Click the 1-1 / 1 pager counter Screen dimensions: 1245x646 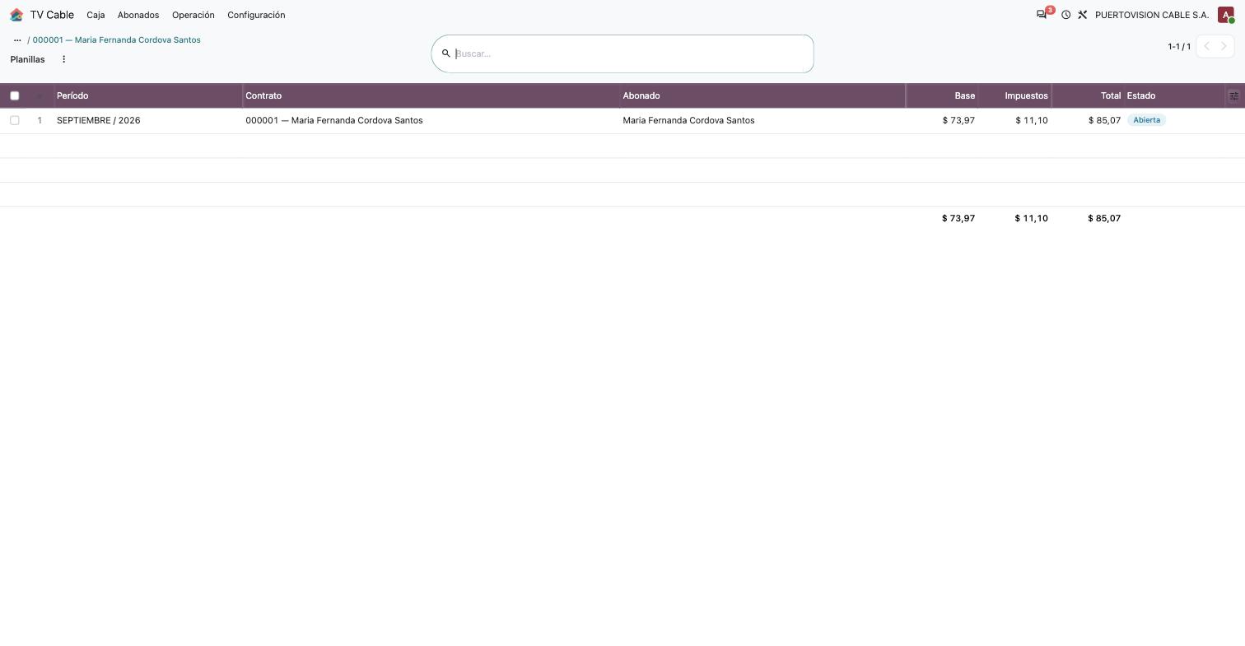click(x=1179, y=46)
